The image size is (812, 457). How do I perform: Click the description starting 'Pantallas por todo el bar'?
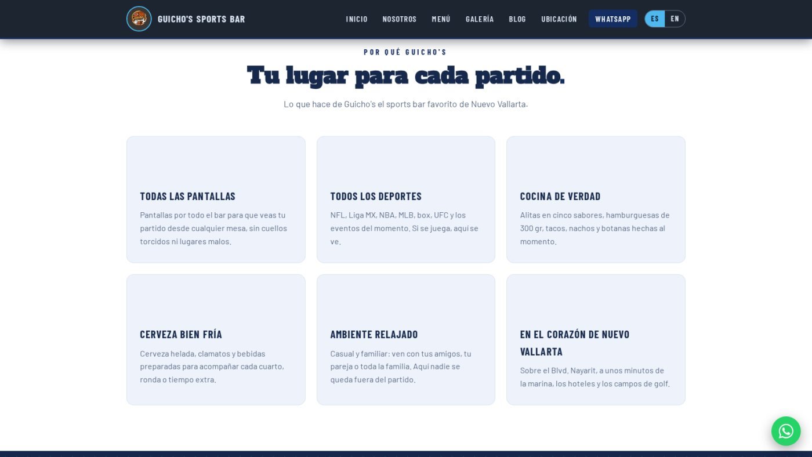click(x=213, y=228)
